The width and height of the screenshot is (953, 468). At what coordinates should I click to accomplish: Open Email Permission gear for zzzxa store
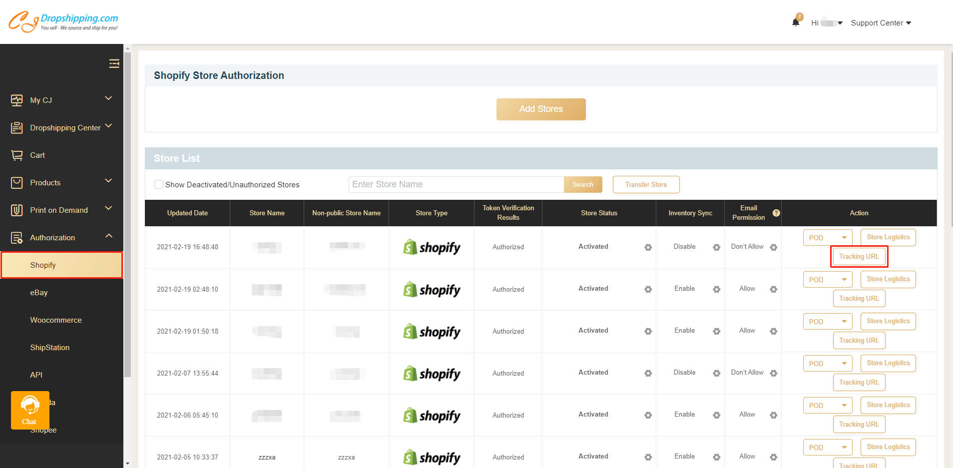click(774, 457)
